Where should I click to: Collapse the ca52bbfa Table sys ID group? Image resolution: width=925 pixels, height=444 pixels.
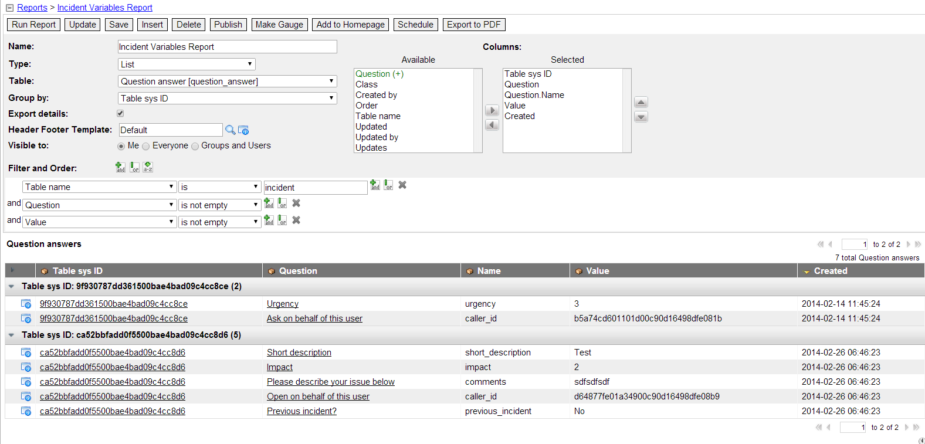[11, 335]
